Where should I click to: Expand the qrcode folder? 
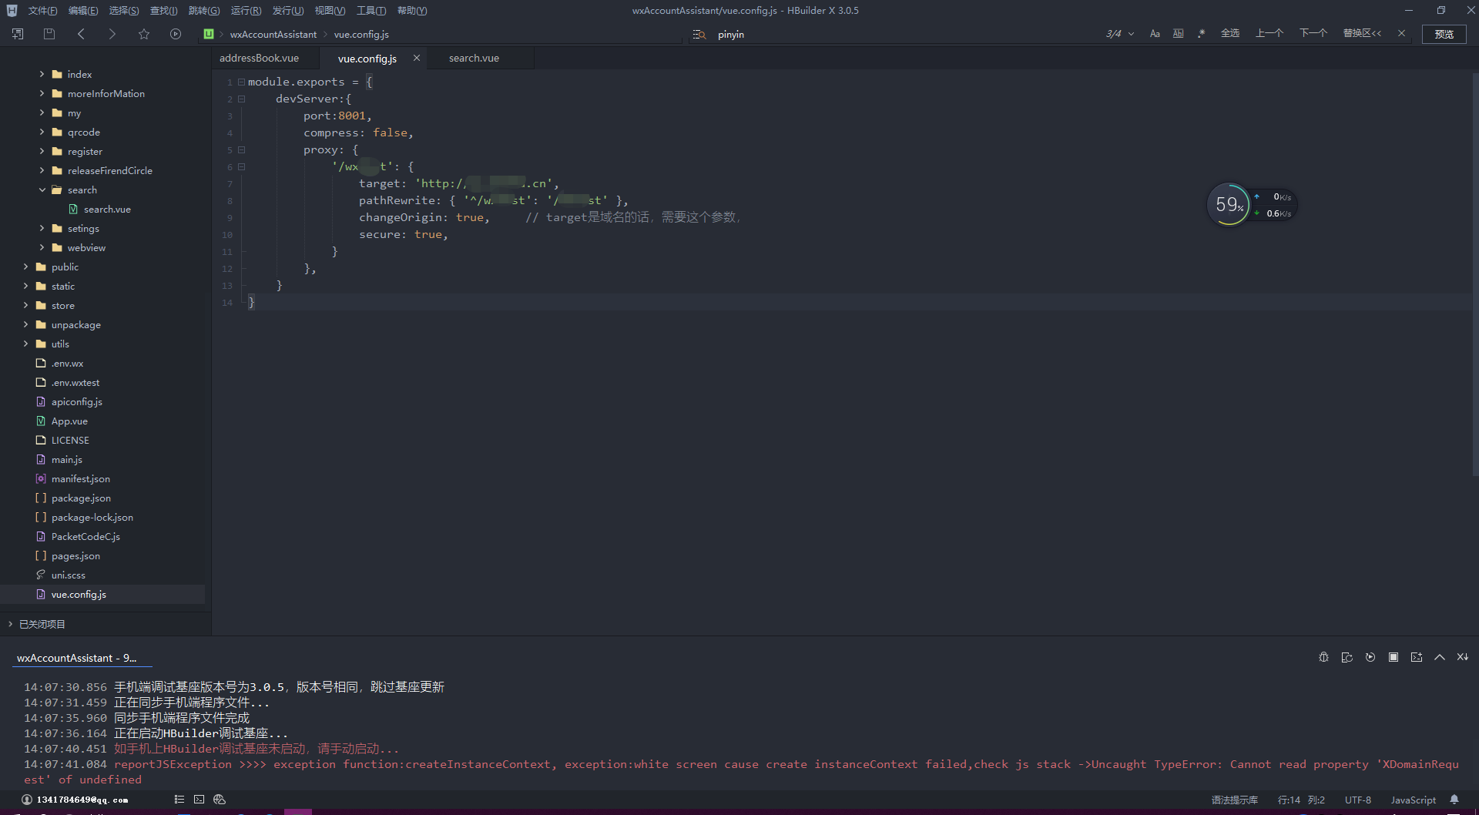tap(42, 132)
